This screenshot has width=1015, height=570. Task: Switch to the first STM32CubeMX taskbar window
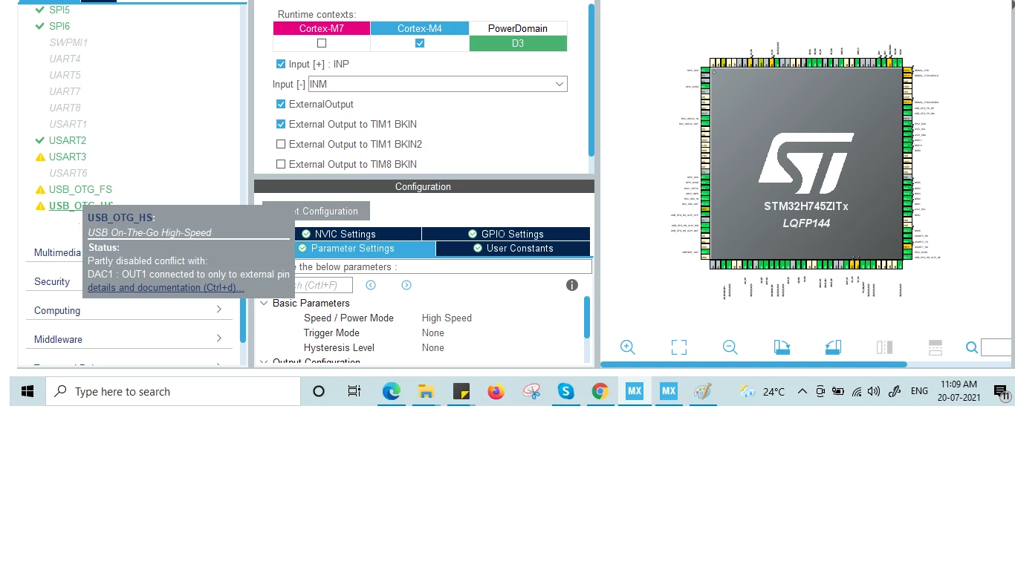point(634,391)
